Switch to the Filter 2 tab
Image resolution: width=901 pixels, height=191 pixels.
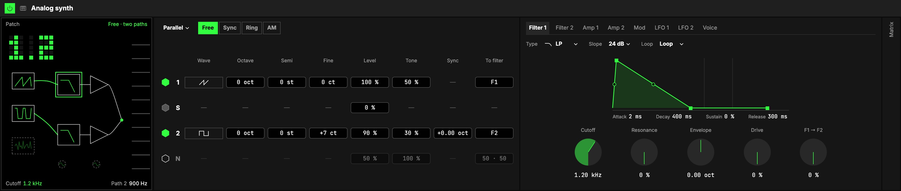tap(565, 28)
